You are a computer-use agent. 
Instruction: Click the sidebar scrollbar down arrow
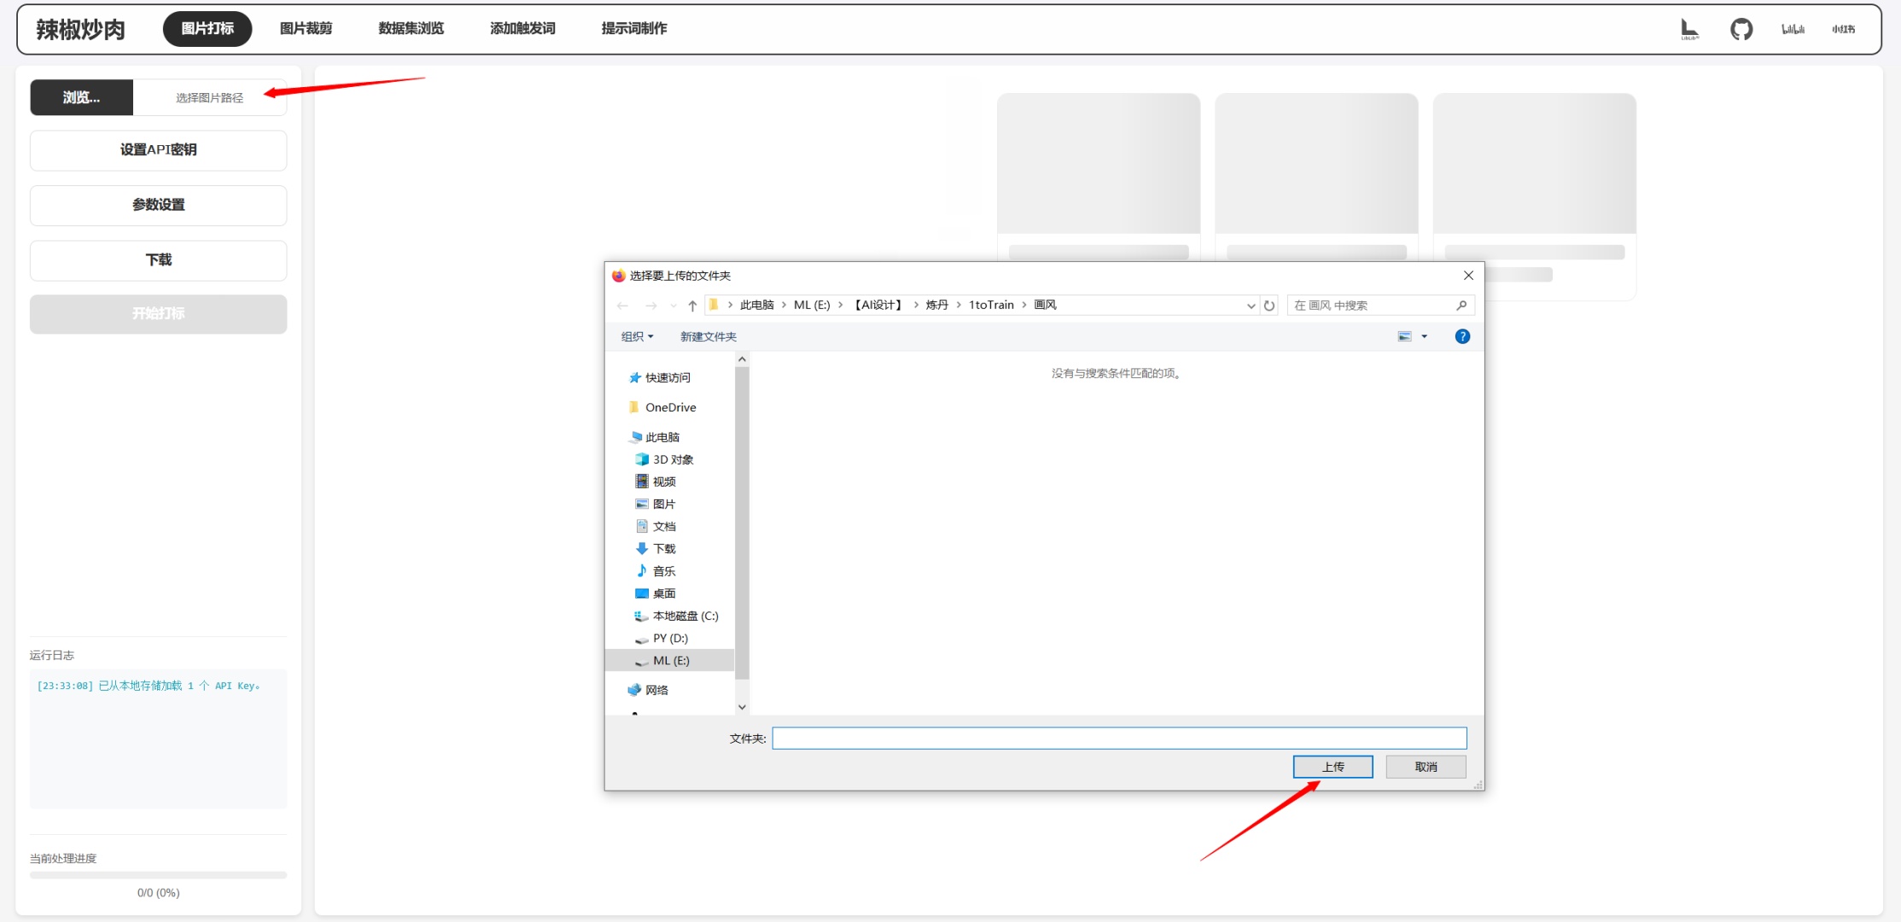(x=742, y=707)
